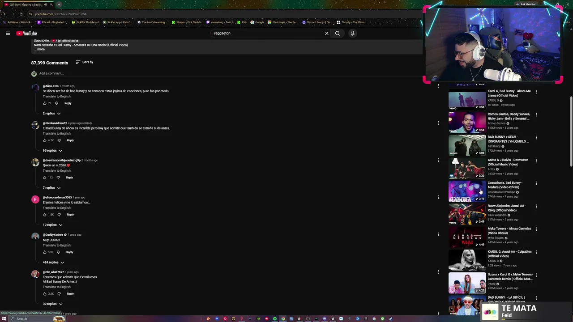Screen dimensions: 573x322
Task: Reply to the @hht_what7597 comment
Action: [x=70, y=294]
